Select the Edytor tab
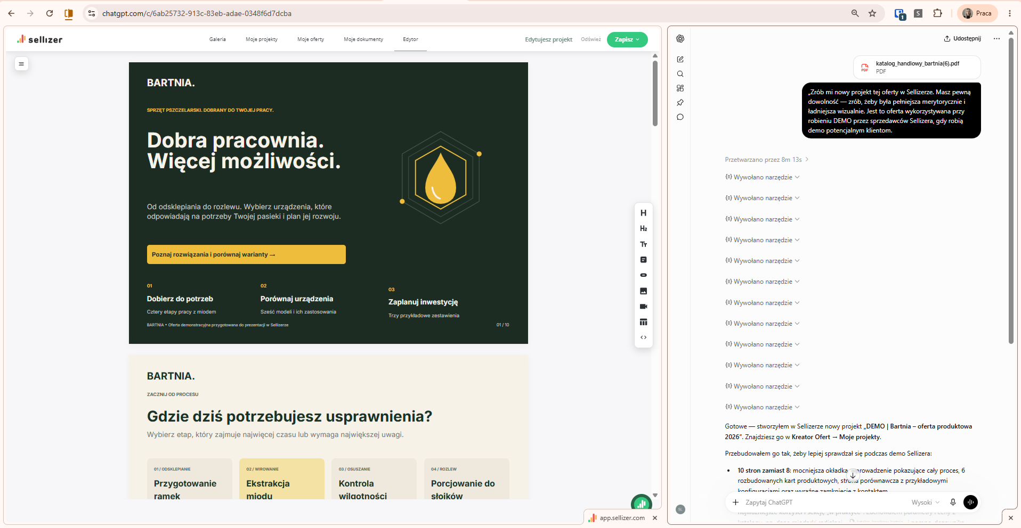Screen dimensions: 1021x528 coord(410,39)
